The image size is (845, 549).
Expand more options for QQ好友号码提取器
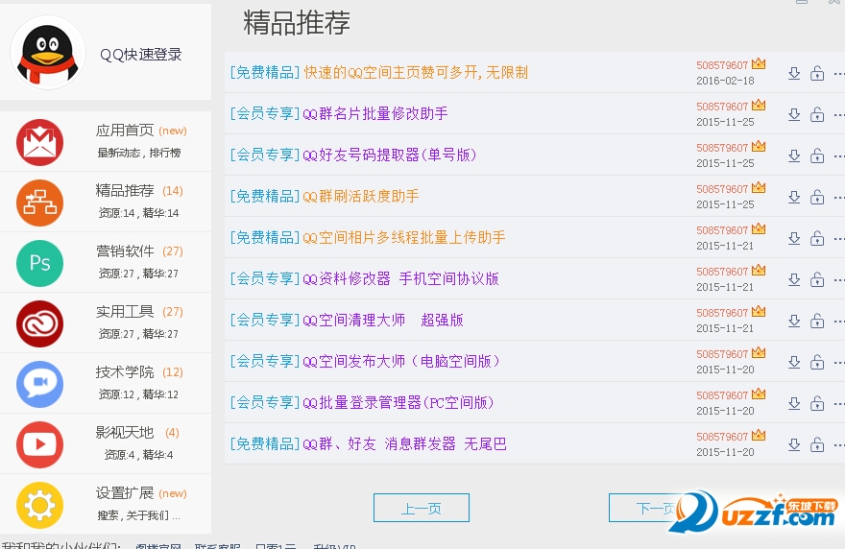[839, 156]
